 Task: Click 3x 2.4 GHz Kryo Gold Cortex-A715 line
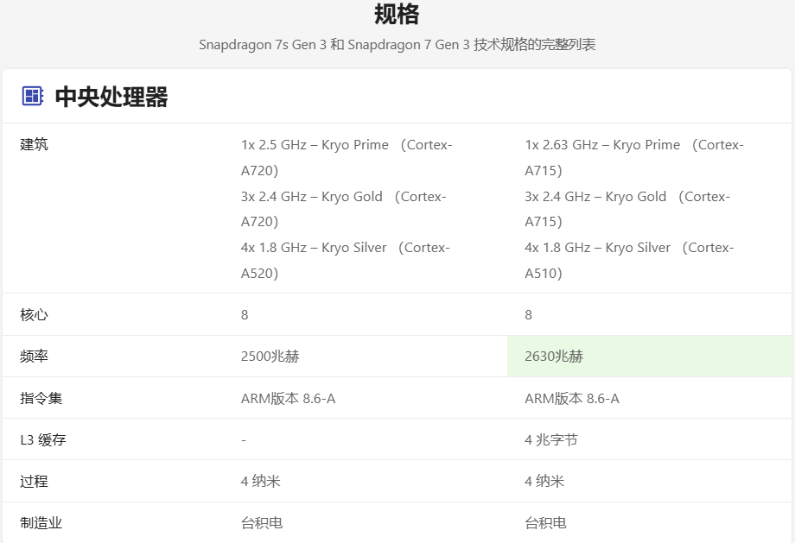[627, 209]
